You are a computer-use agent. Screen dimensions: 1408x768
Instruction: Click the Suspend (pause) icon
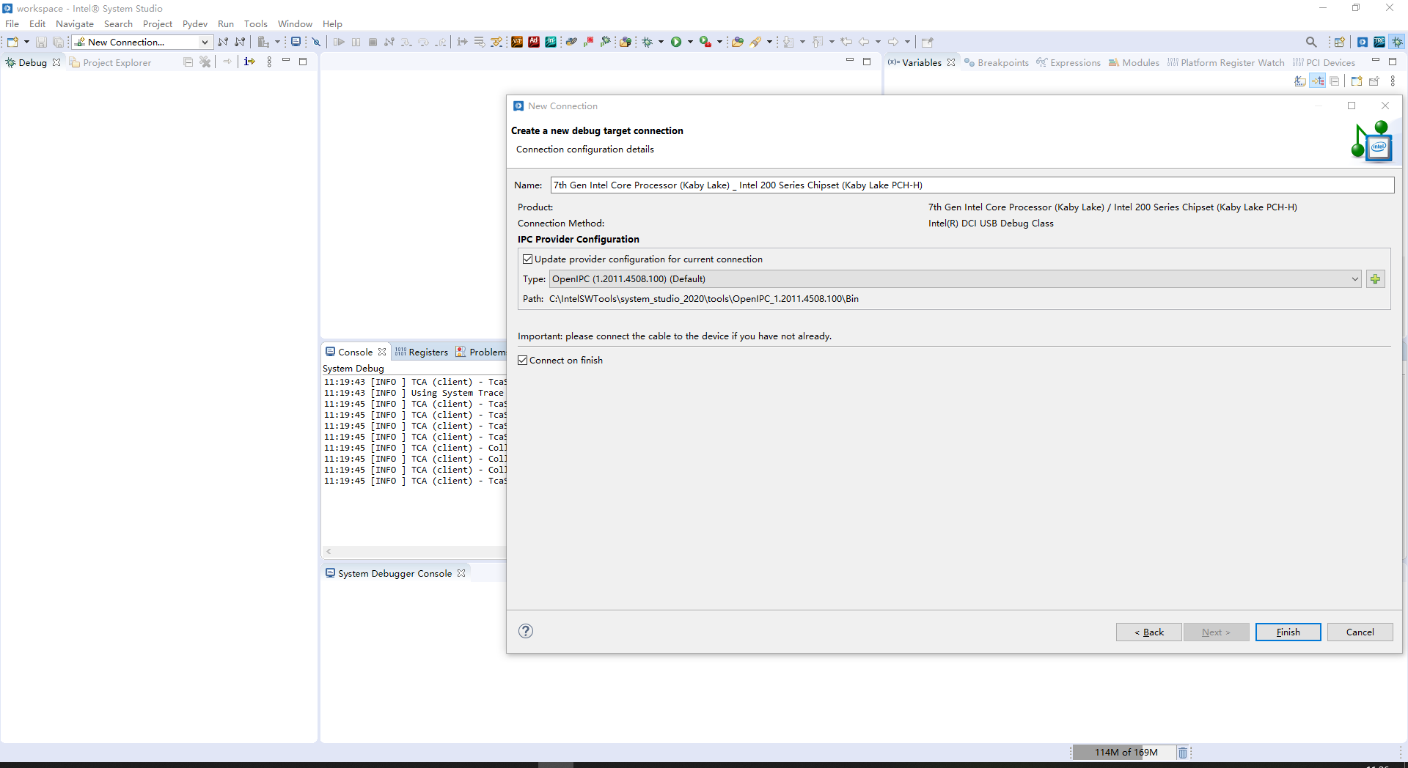(355, 42)
